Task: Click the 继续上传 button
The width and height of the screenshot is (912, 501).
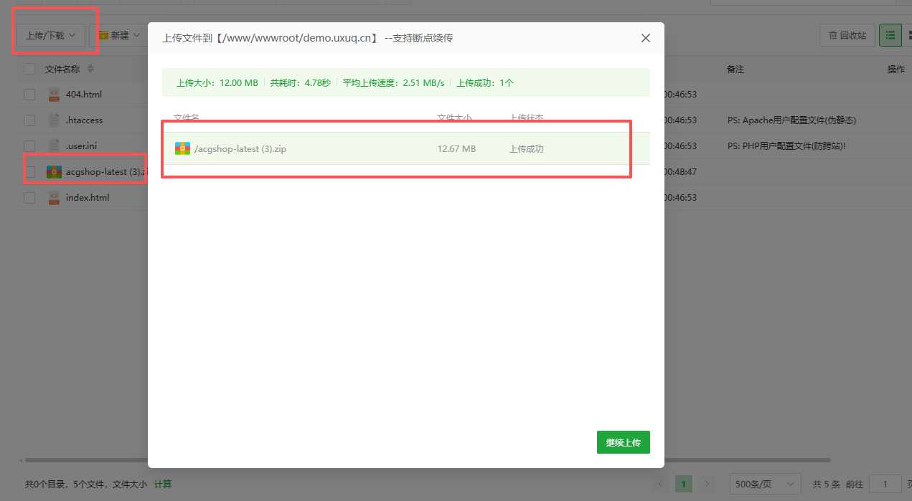Action: (623, 443)
